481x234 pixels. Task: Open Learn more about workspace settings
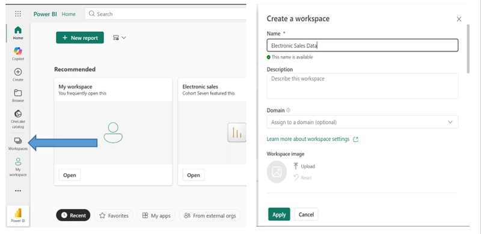312,139
